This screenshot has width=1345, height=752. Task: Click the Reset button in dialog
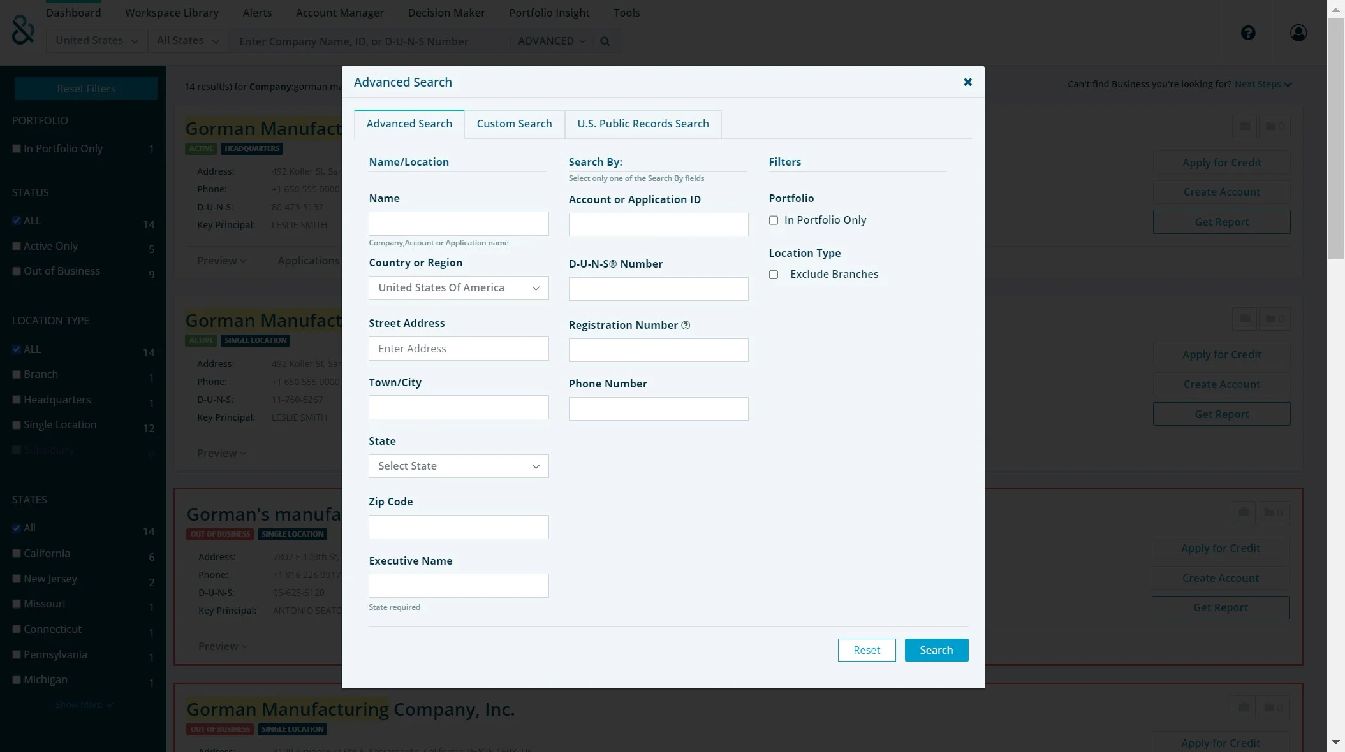point(866,650)
